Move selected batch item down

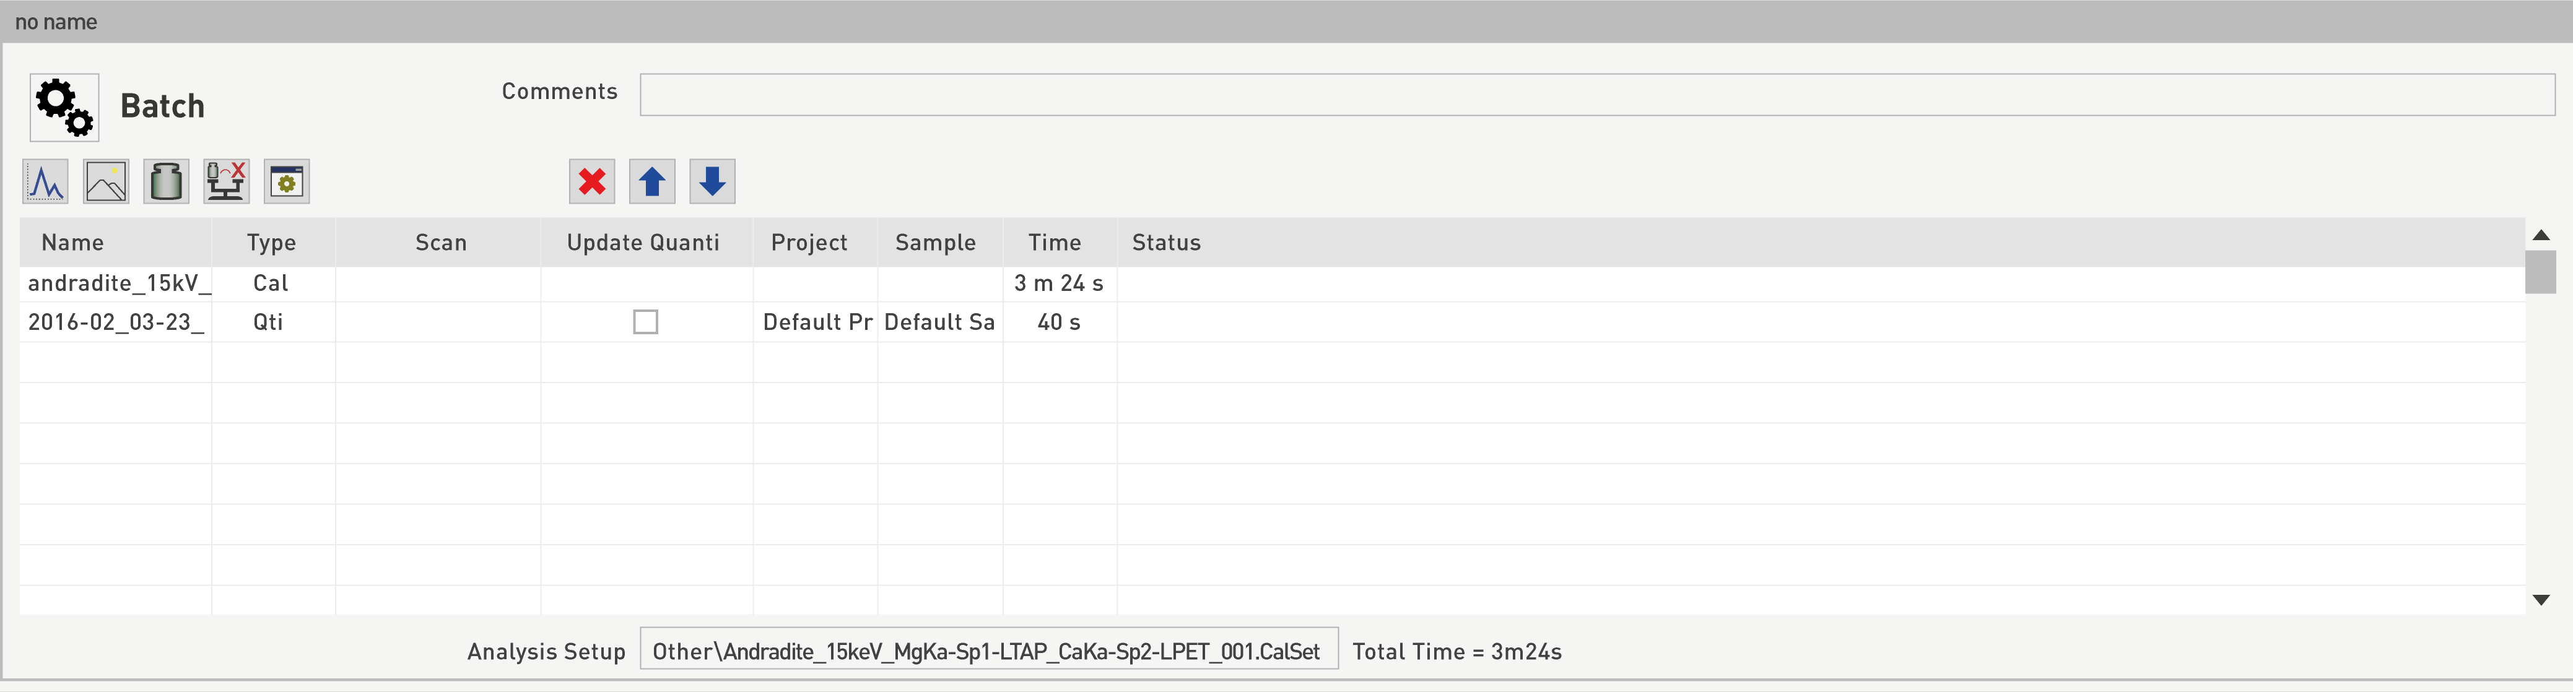(x=712, y=182)
